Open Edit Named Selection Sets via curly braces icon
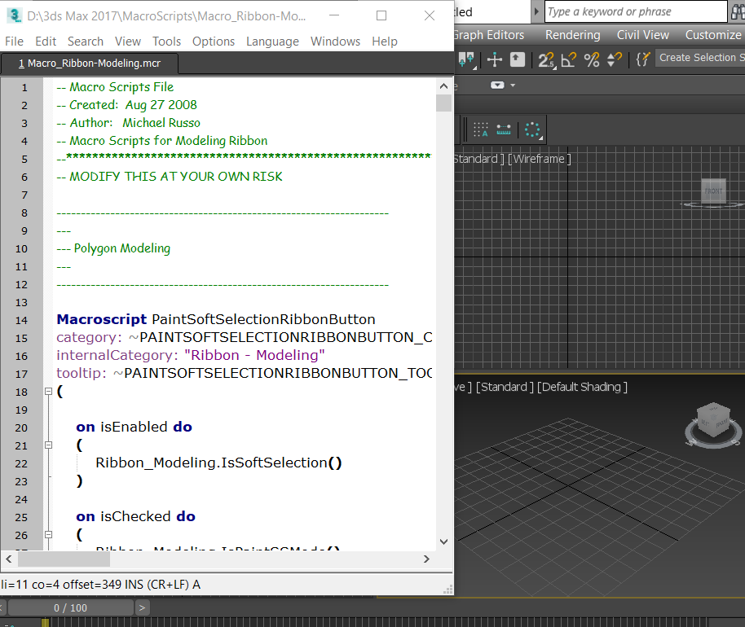 pyautogui.click(x=641, y=58)
